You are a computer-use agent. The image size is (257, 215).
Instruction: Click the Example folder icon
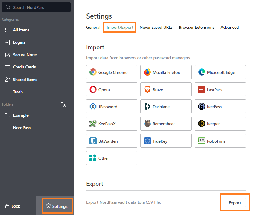7,115
